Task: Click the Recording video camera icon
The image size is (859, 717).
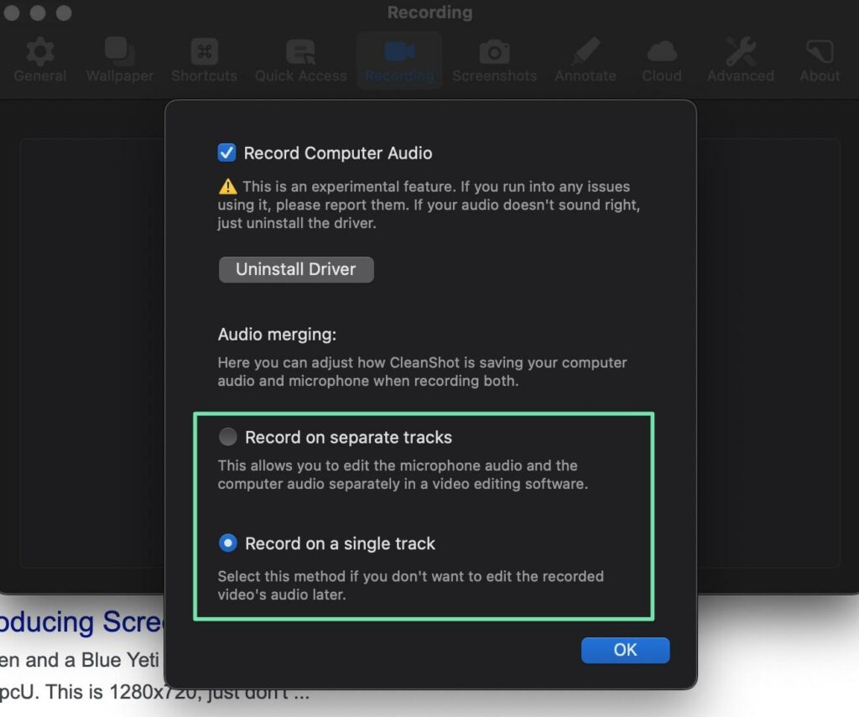Action: 399,52
